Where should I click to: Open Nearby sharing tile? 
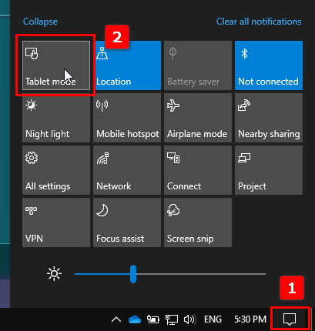[269, 118]
